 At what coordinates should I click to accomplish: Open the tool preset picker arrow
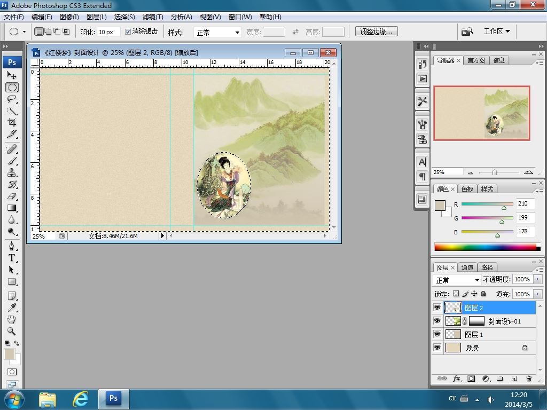24,31
